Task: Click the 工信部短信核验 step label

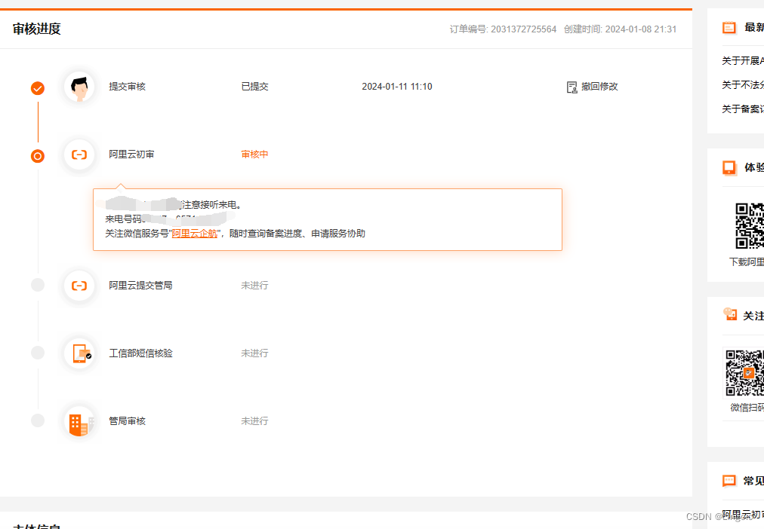Action: coord(141,353)
